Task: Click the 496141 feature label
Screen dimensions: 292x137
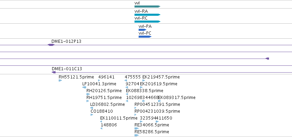Action: (106, 77)
